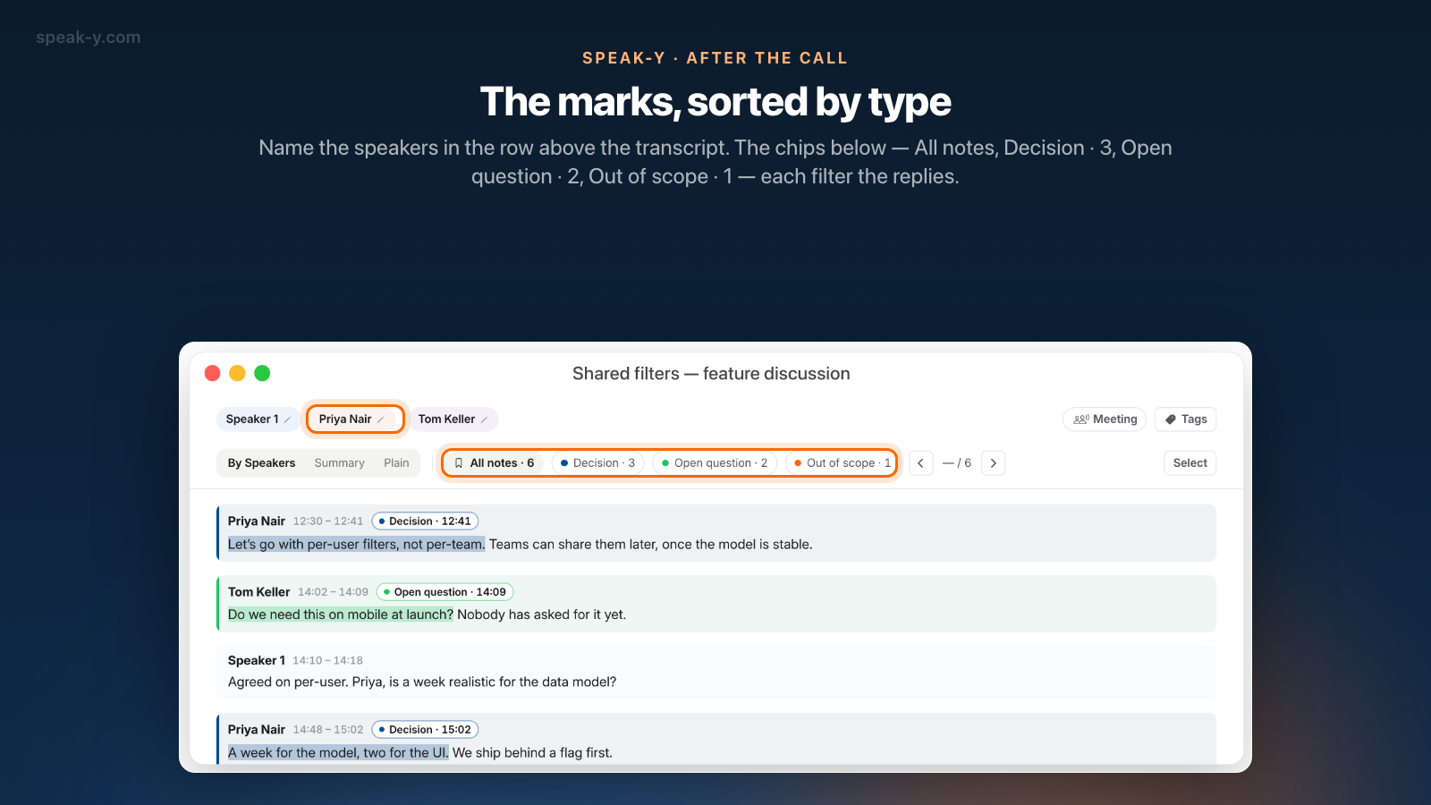Switch to Summary view
1431x805 pixels.
coord(339,463)
